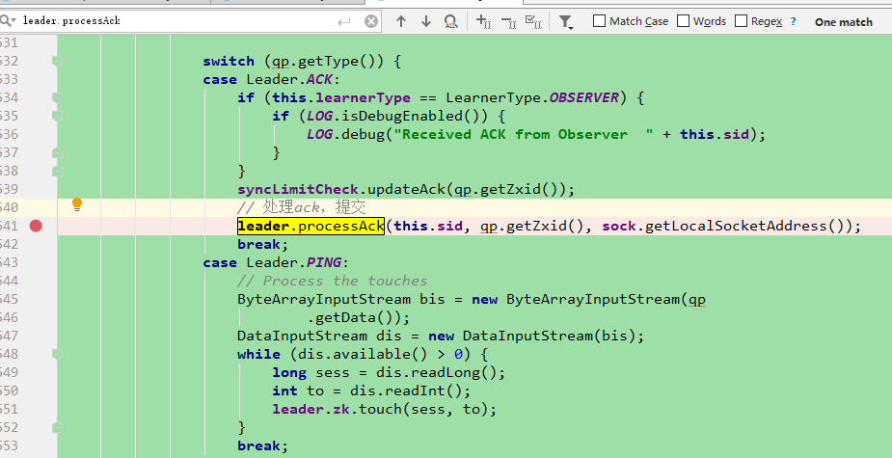Click LearnerType.OBSERVER constant
This screenshot has width=892, height=458.
pos(532,97)
